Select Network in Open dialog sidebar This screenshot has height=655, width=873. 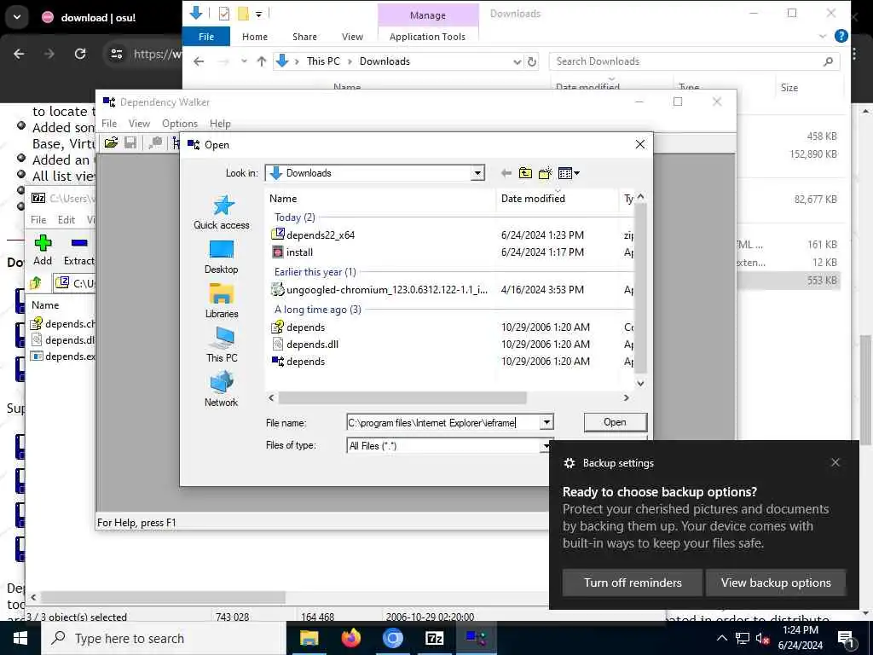(222, 390)
